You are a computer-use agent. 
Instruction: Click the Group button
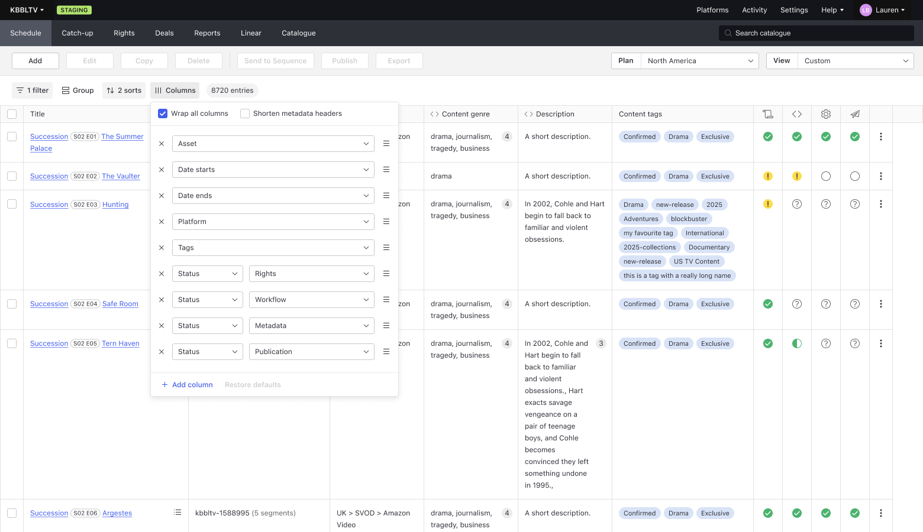[x=78, y=90]
